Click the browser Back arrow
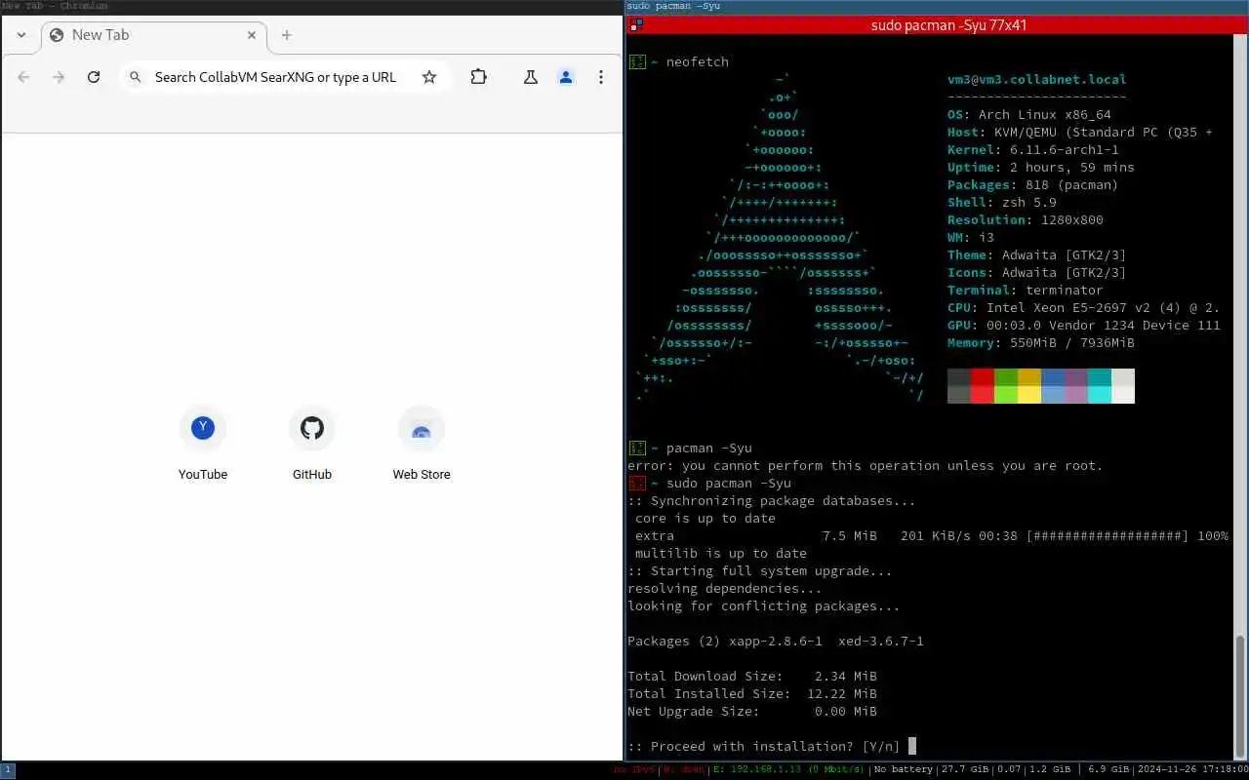The height and width of the screenshot is (780, 1249). coord(23,77)
